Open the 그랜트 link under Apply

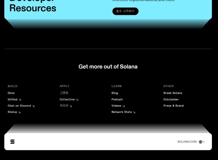[64, 93]
